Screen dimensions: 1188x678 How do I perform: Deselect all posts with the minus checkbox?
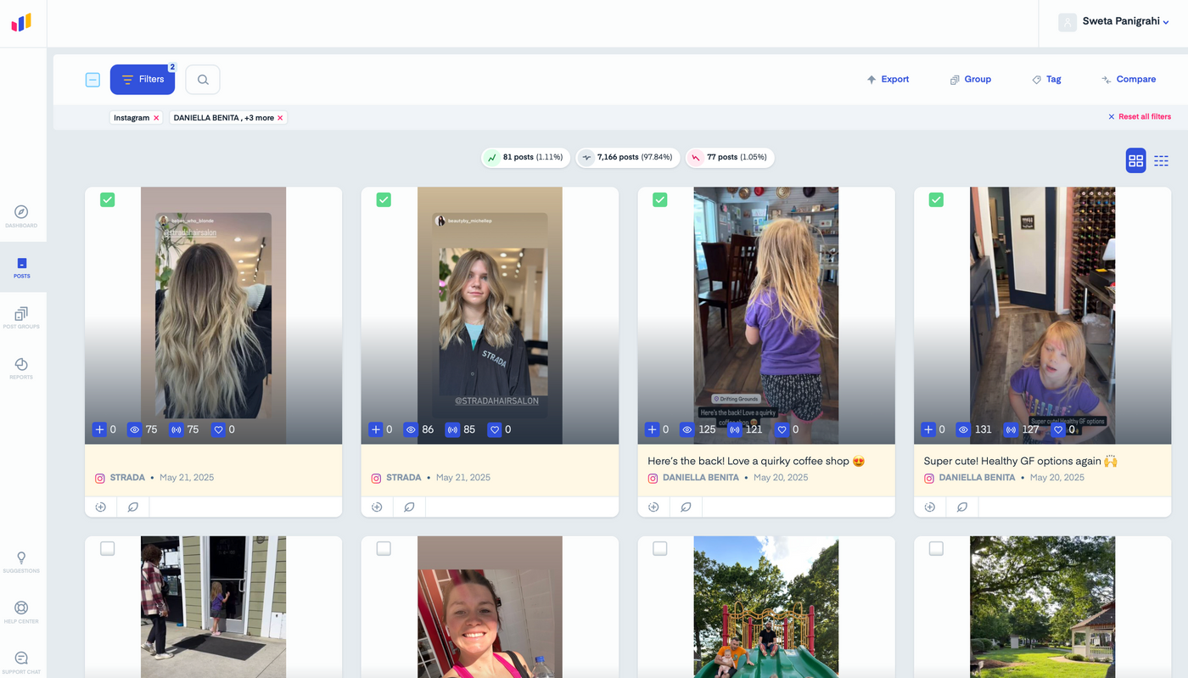point(92,80)
